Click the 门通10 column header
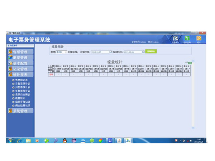 pyautogui.click(x=134, y=69)
